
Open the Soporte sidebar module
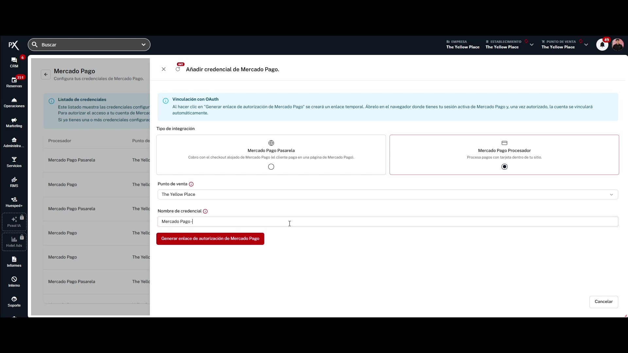tap(14, 302)
